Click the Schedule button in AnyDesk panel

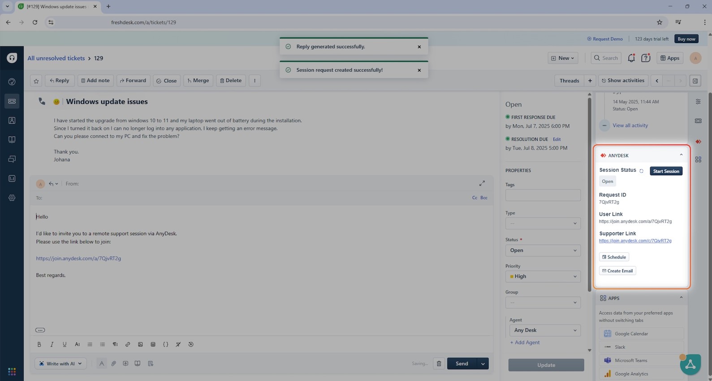tap(614, 257)
